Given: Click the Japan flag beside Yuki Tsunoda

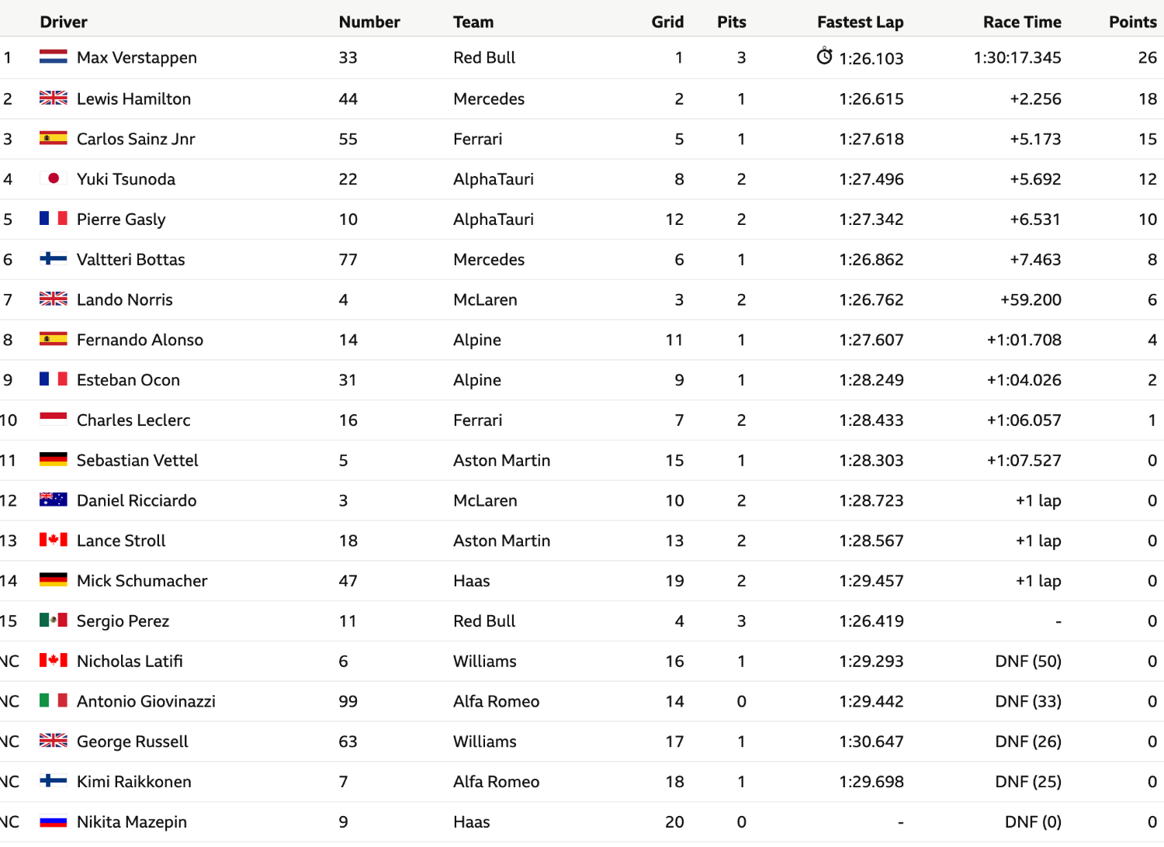Looking at the screenshot, I should [54, 178].
